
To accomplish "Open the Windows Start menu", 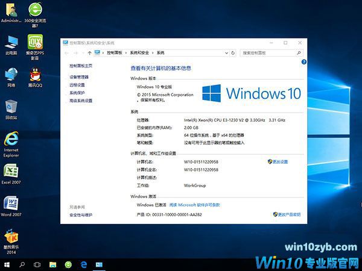I will 7,264.
